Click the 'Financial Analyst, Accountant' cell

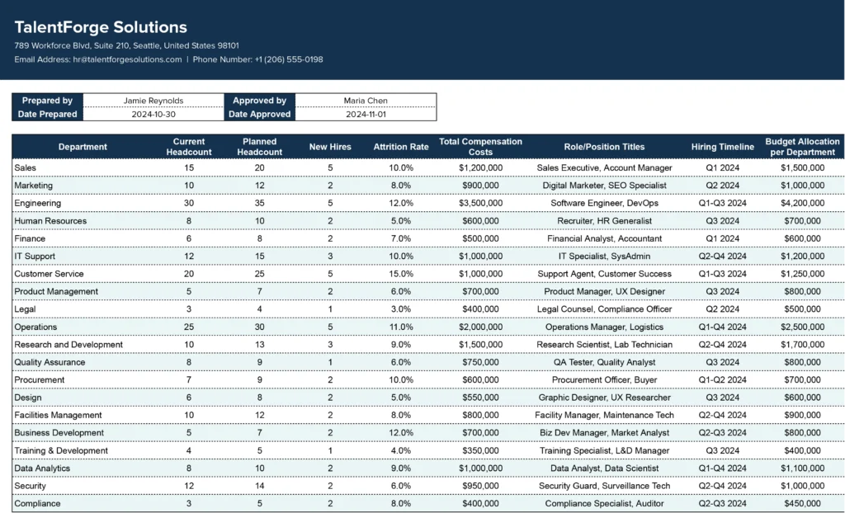pyautogui.click(x=604, y=238)
